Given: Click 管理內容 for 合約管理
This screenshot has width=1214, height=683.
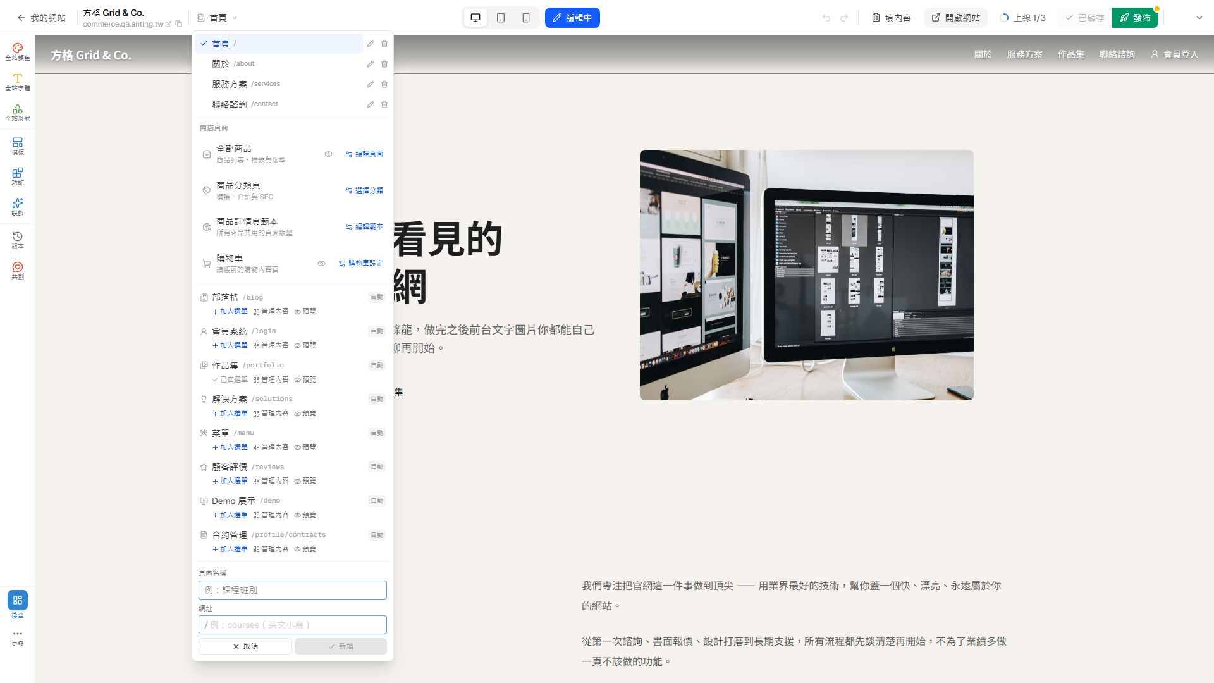Looking at the screenshot, I should pos(271,550).
